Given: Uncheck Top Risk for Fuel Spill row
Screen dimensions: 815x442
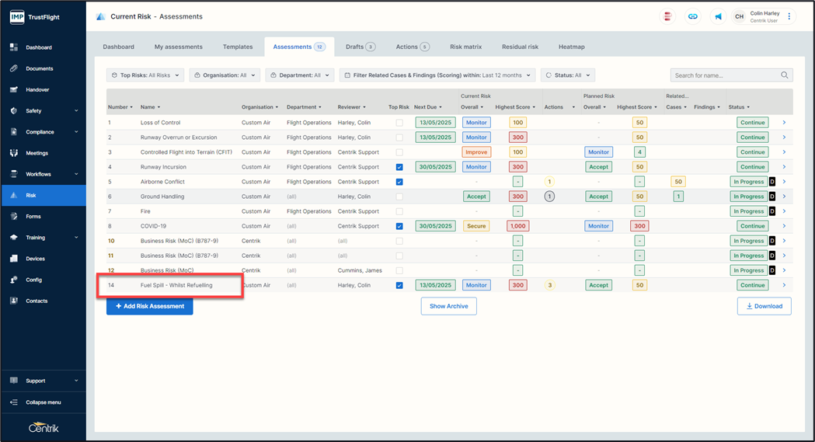Looking at the screenshot, I should [399, 285].
